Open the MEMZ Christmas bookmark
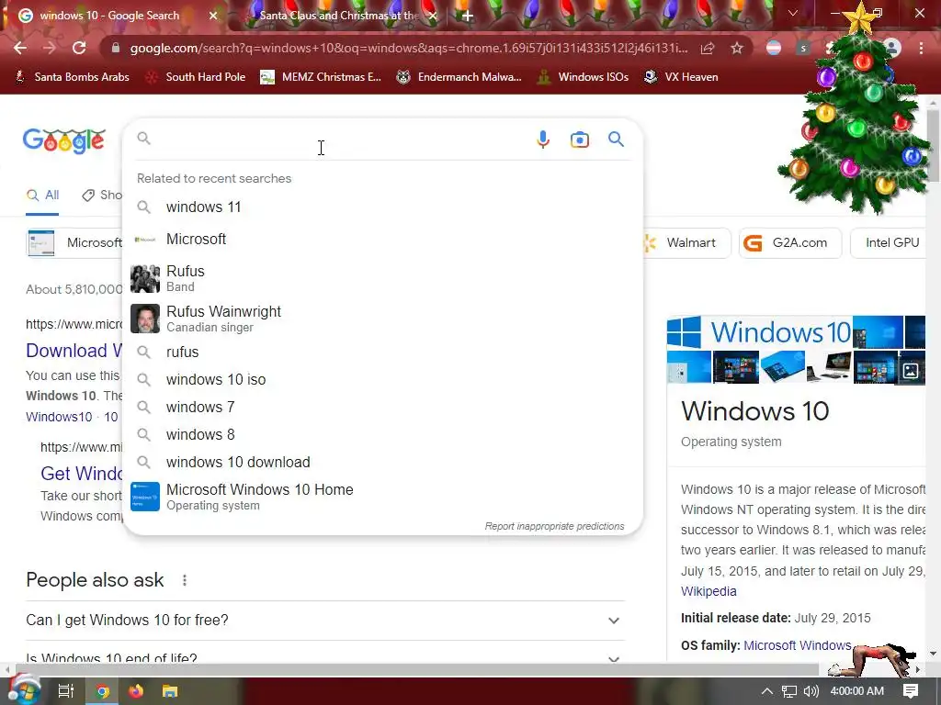Viewport: 941px width, 705px height. 321,77
